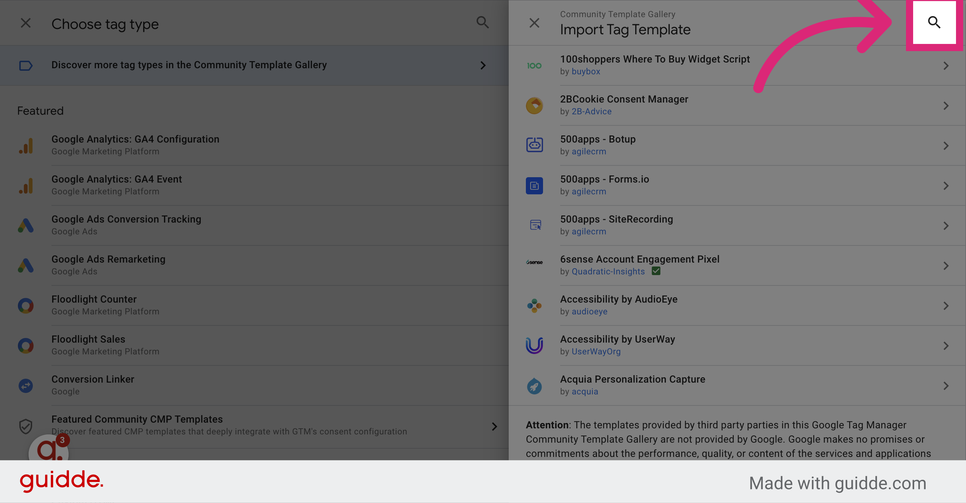
Task: Expand chevron on Featured Community CMP Templates row
Action: (x=494, y=427)
